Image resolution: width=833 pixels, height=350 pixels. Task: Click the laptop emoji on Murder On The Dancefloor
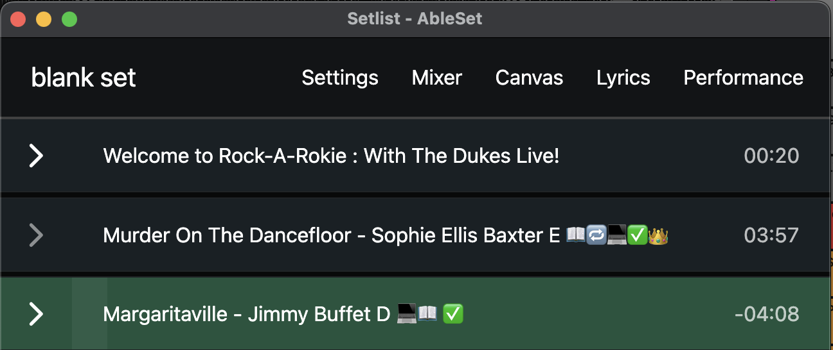click(x=616, y=236)
